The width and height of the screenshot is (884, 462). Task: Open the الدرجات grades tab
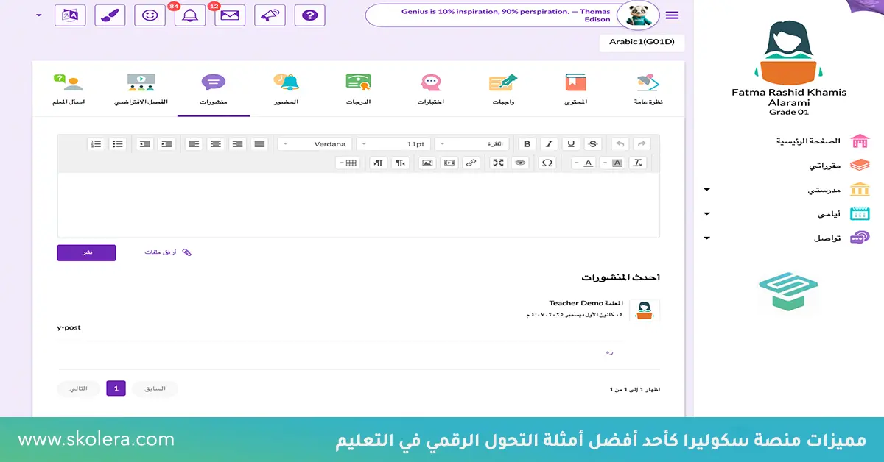[x=359, y=90]
